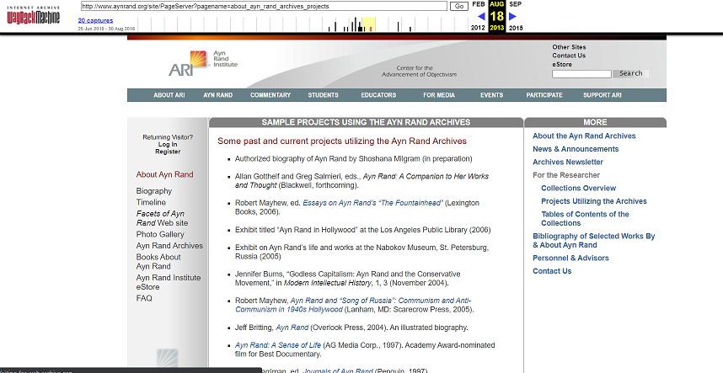Click the Register link

(x=168, y=152)
